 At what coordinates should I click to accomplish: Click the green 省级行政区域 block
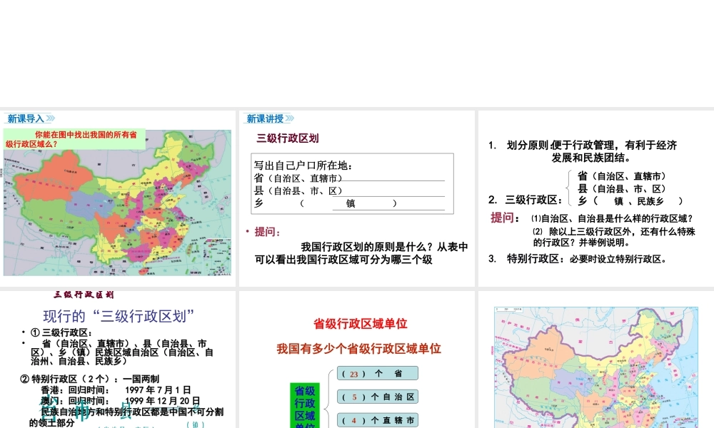pyautogui.click(x=305, y=405)
